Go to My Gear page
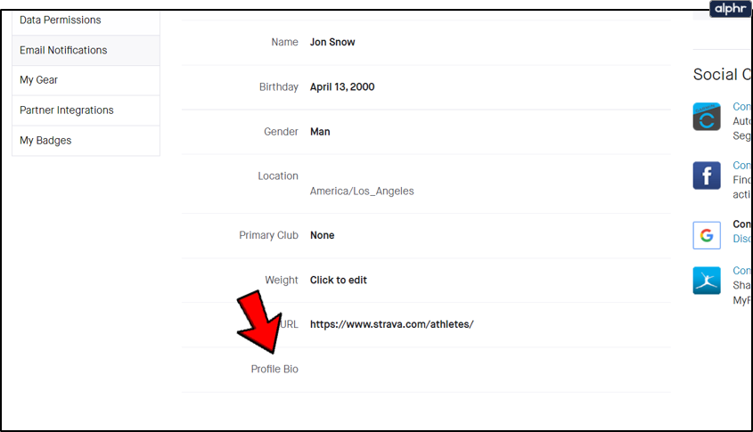Screen dimensions: 753x432 tap(39, 80)
